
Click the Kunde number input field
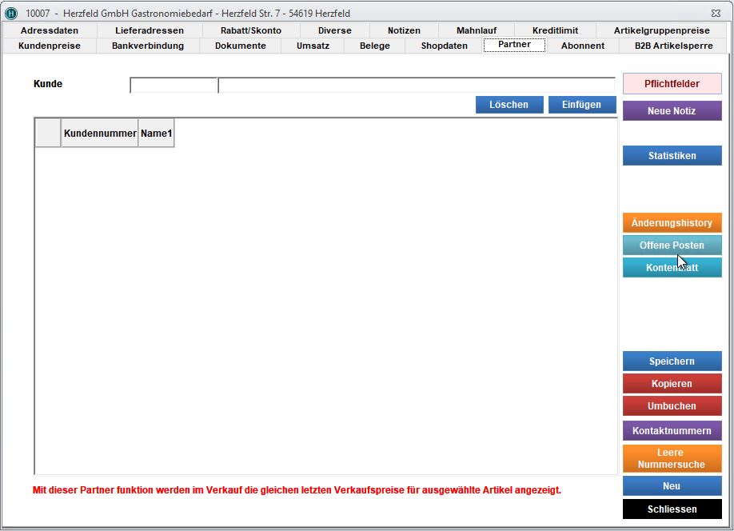174,85
